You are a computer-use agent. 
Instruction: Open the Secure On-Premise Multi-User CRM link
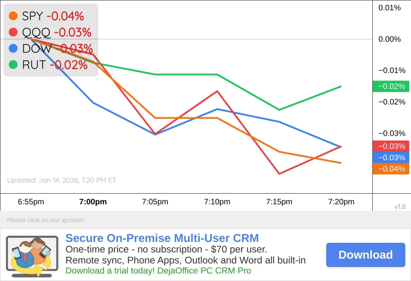tap(162, 238)
